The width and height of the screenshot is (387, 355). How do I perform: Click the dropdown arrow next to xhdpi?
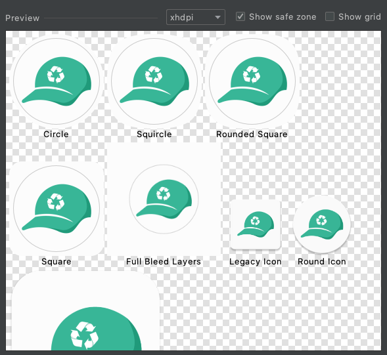click(x=217, y=17)
